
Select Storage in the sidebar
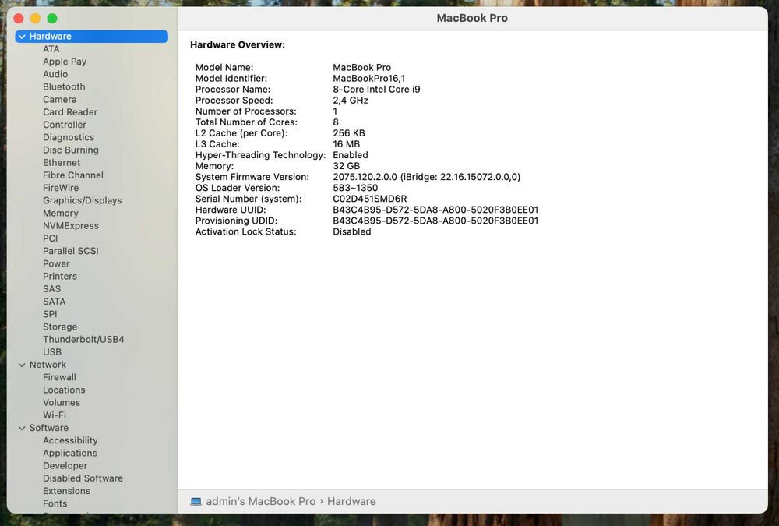tap(60, 327)
